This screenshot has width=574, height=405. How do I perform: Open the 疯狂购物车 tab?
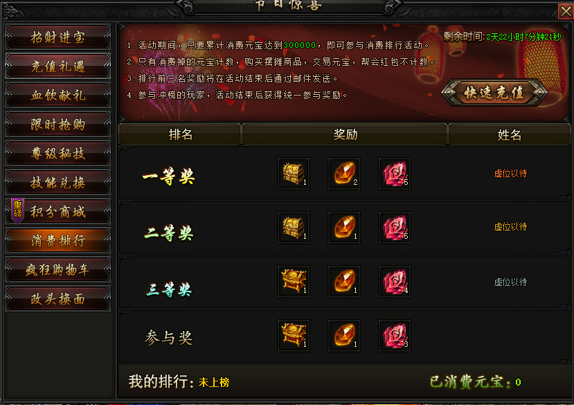(58, 269)
